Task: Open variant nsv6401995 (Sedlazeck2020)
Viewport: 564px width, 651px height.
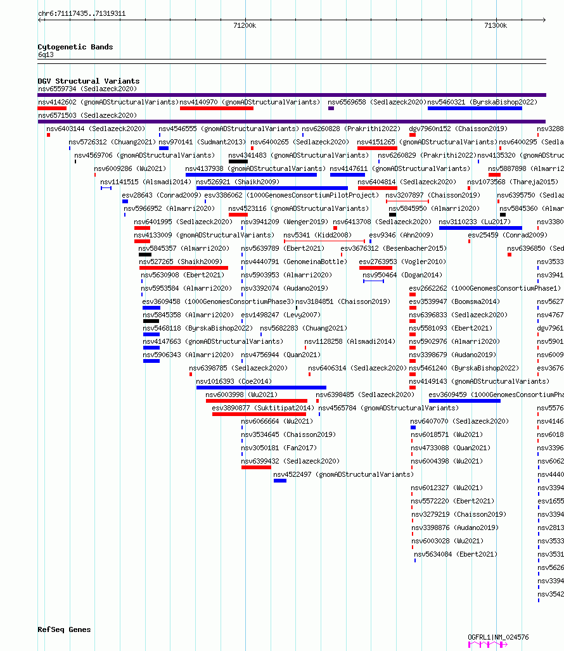Action: [x=183, y=222]
